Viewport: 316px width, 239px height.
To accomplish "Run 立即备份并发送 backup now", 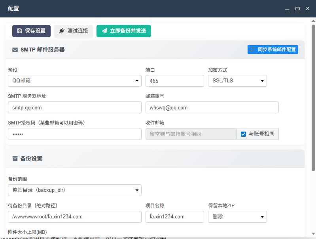I will 124,31.
